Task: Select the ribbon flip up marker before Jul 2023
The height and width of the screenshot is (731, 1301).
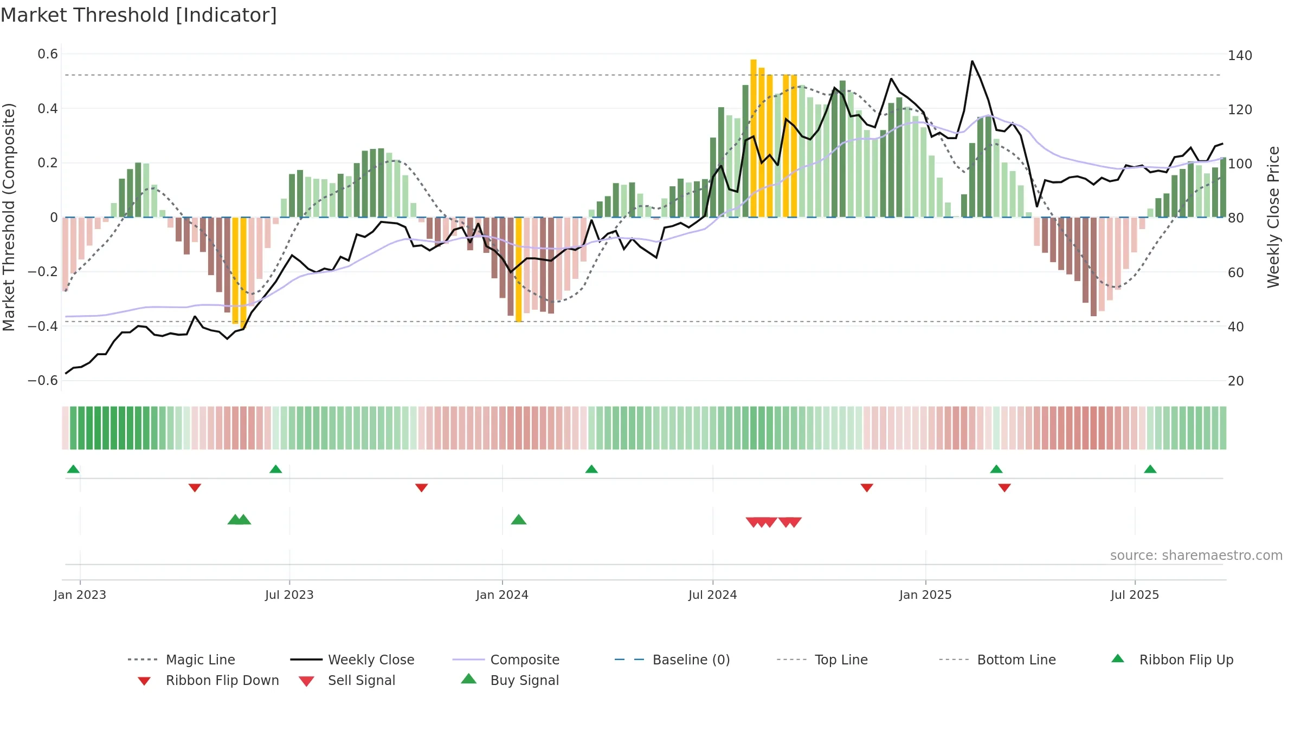Action: point(275,469)
